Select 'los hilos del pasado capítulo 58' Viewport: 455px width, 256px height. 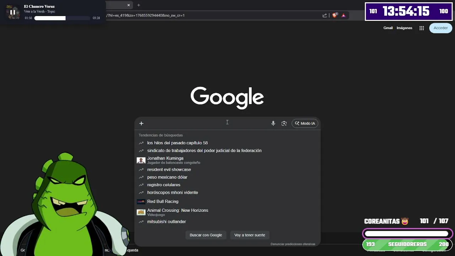(x=227, y=143)
